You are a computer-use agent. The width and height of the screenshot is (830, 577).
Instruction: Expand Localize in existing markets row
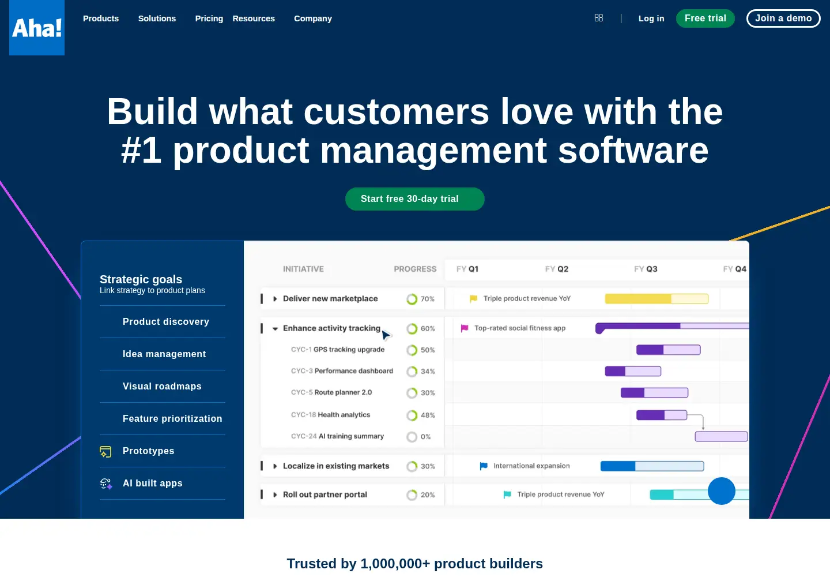[275, 466]
